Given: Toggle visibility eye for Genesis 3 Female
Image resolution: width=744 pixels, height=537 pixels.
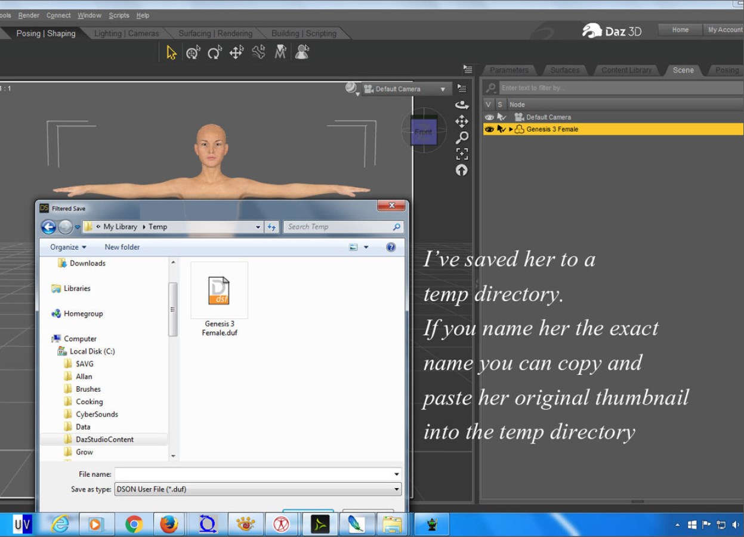Looking at the screenshot, I should point(489,129).
